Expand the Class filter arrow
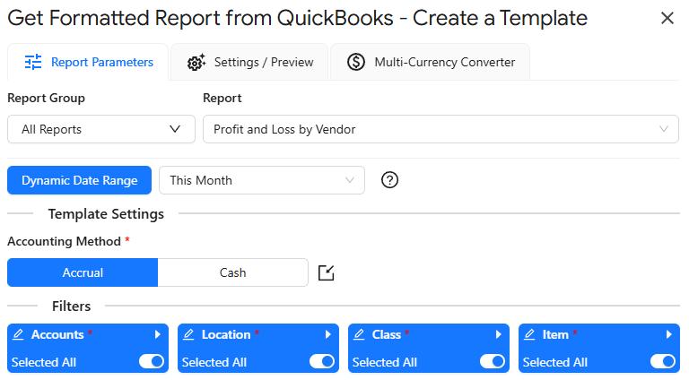This screenshot has height=380, width=689. click(x=499, y=334)
